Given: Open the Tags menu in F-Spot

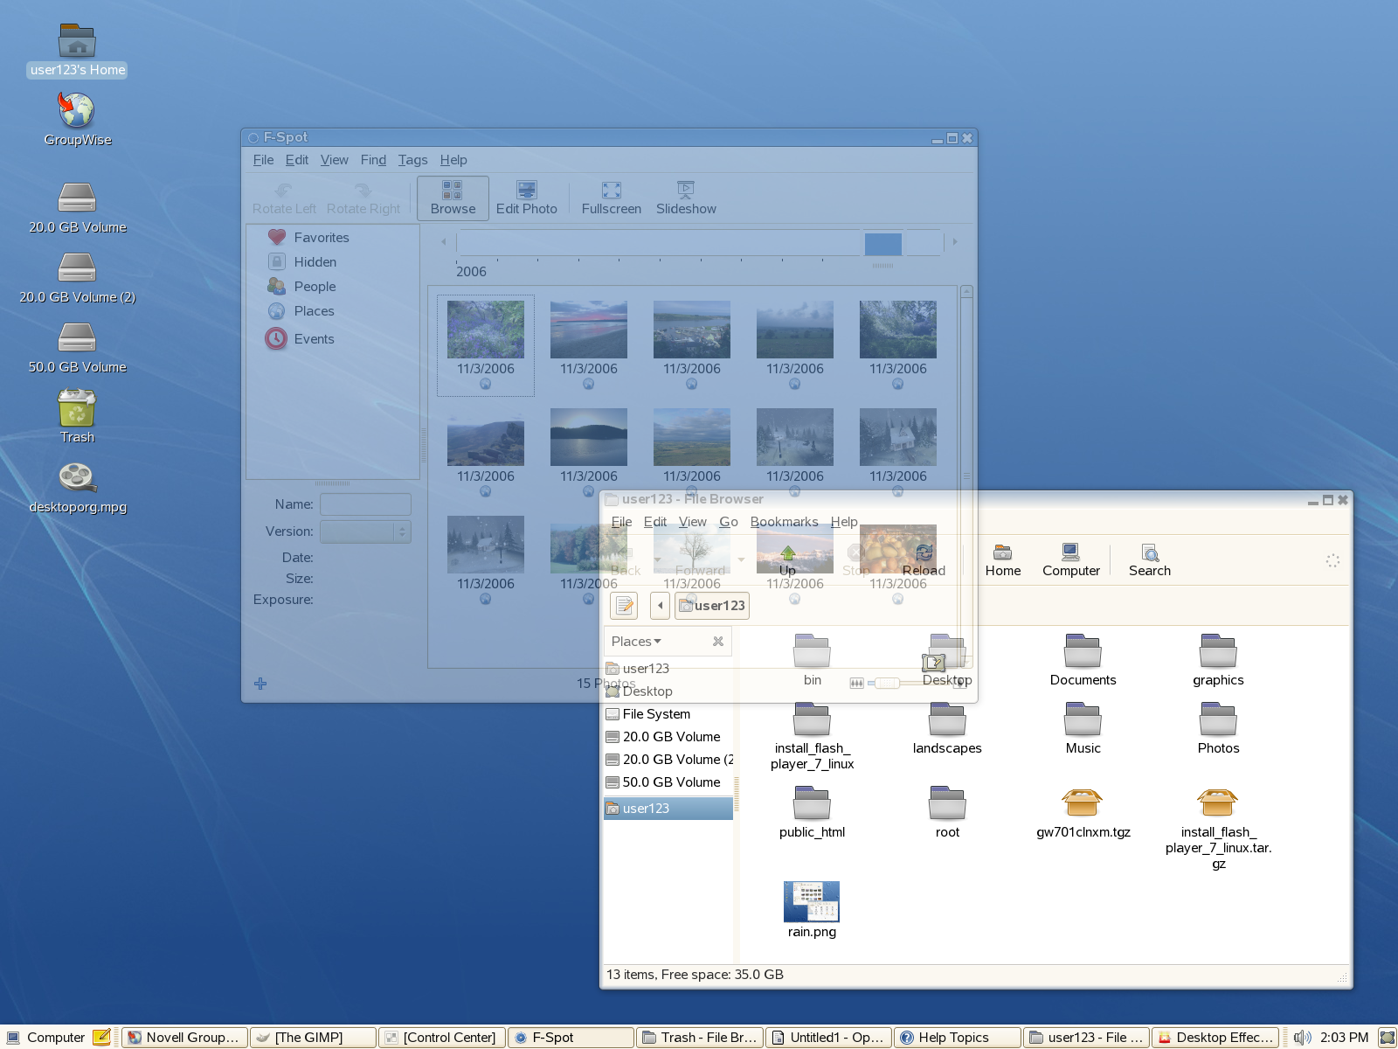Looking at the screenshot, I should tap(412, 160).
